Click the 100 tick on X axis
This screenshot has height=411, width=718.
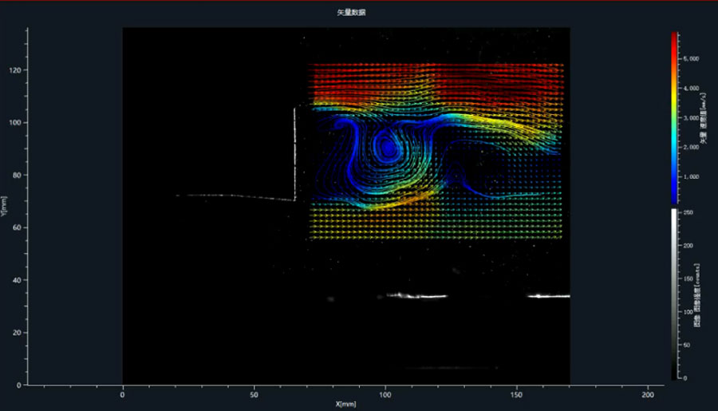point(385,394)
